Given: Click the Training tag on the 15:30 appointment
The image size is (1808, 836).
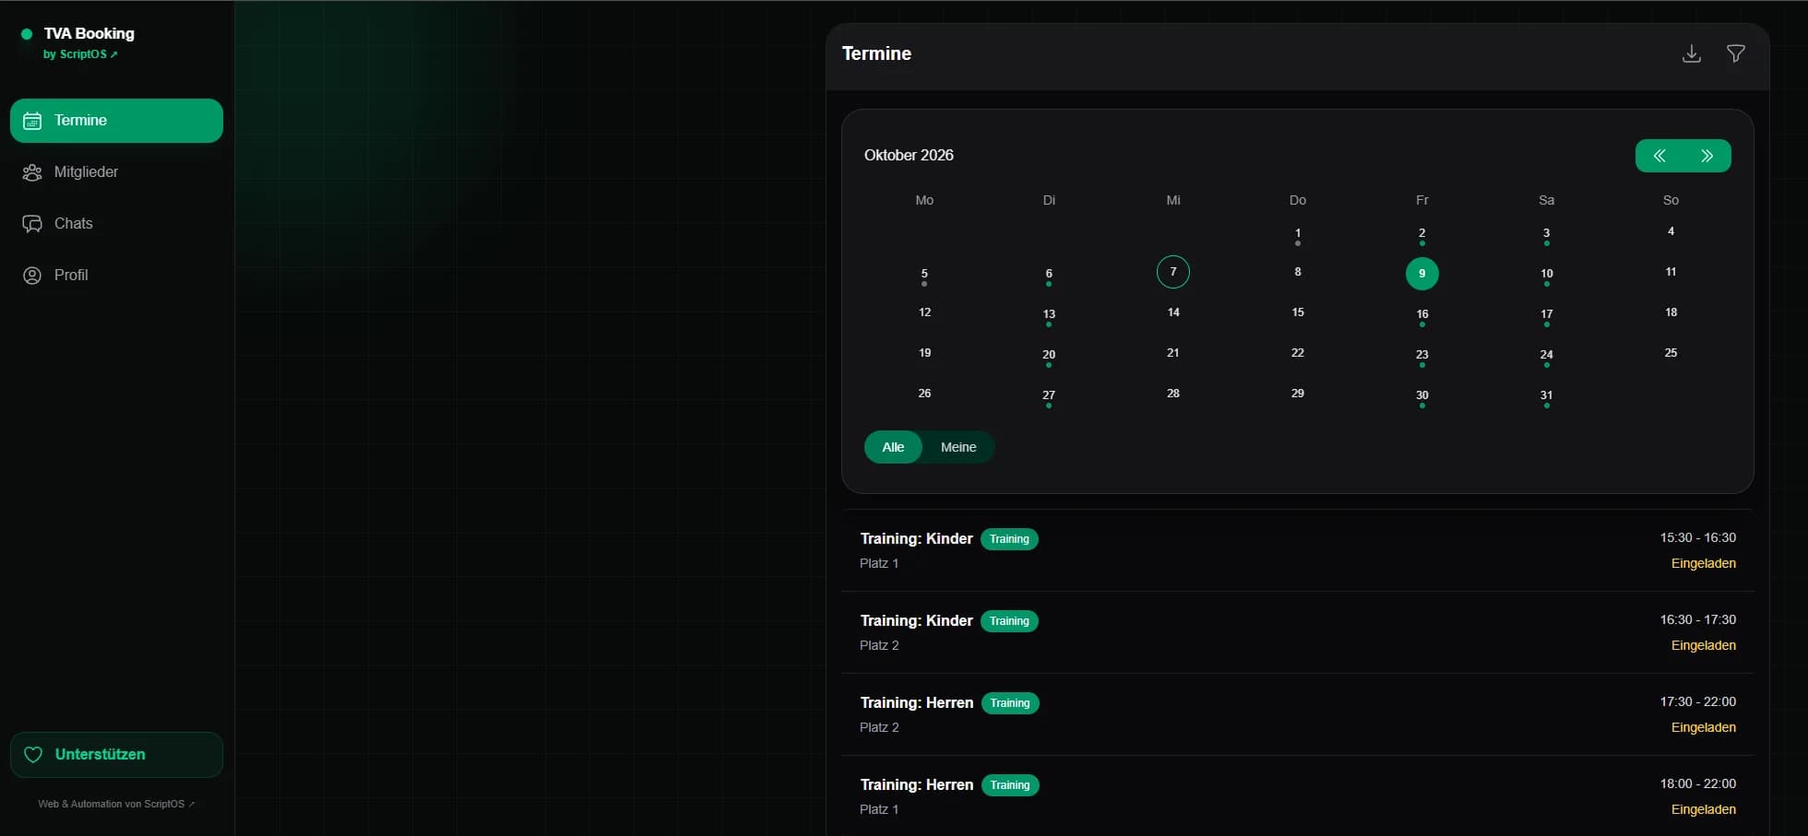Looking at the screenshot, I should (1009, 539).
